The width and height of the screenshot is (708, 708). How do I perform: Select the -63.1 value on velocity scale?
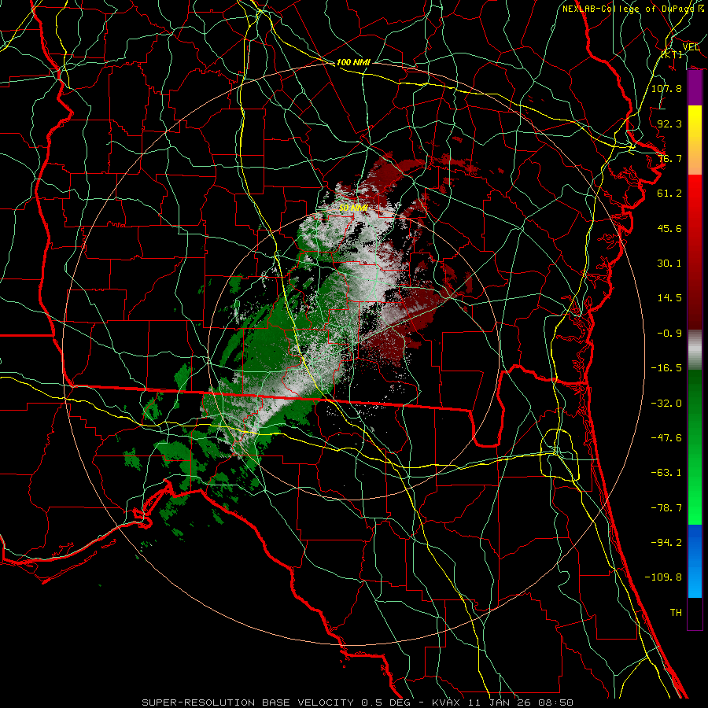[666, 473]
